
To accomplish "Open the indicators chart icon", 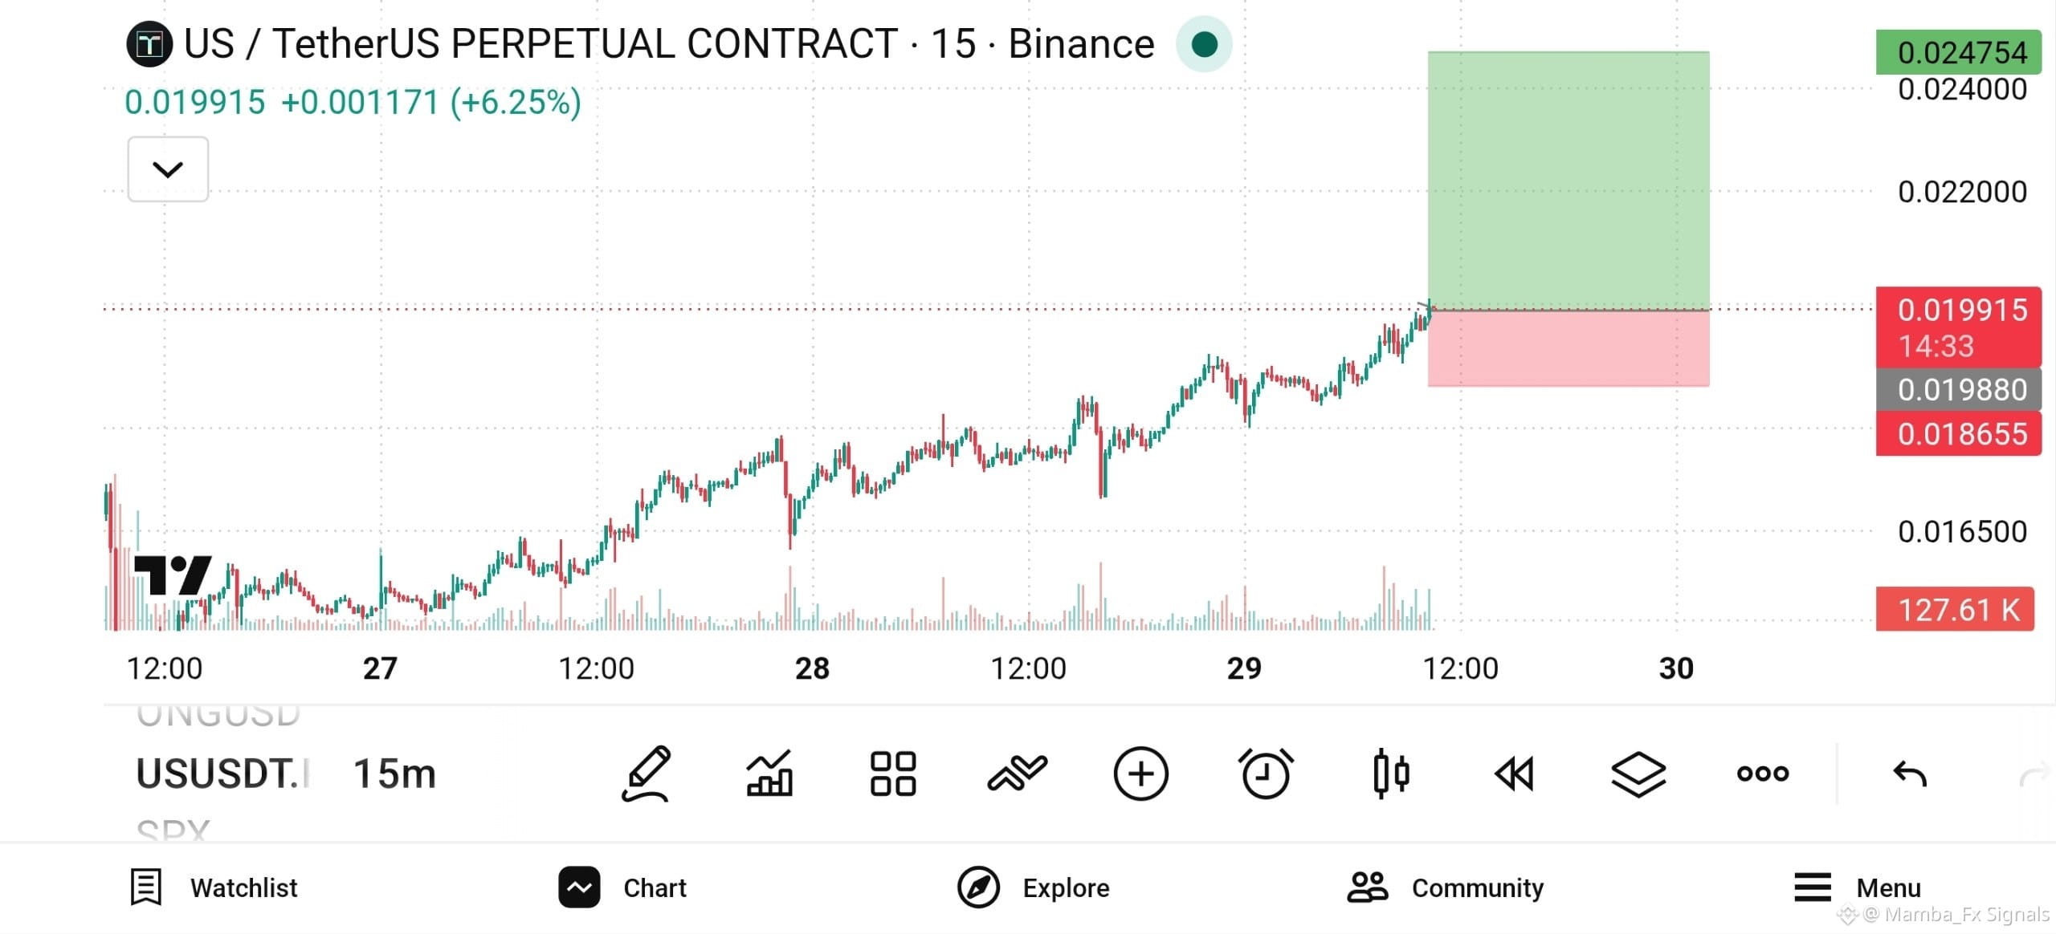I will pyautogui.click(x=769, y=774).
